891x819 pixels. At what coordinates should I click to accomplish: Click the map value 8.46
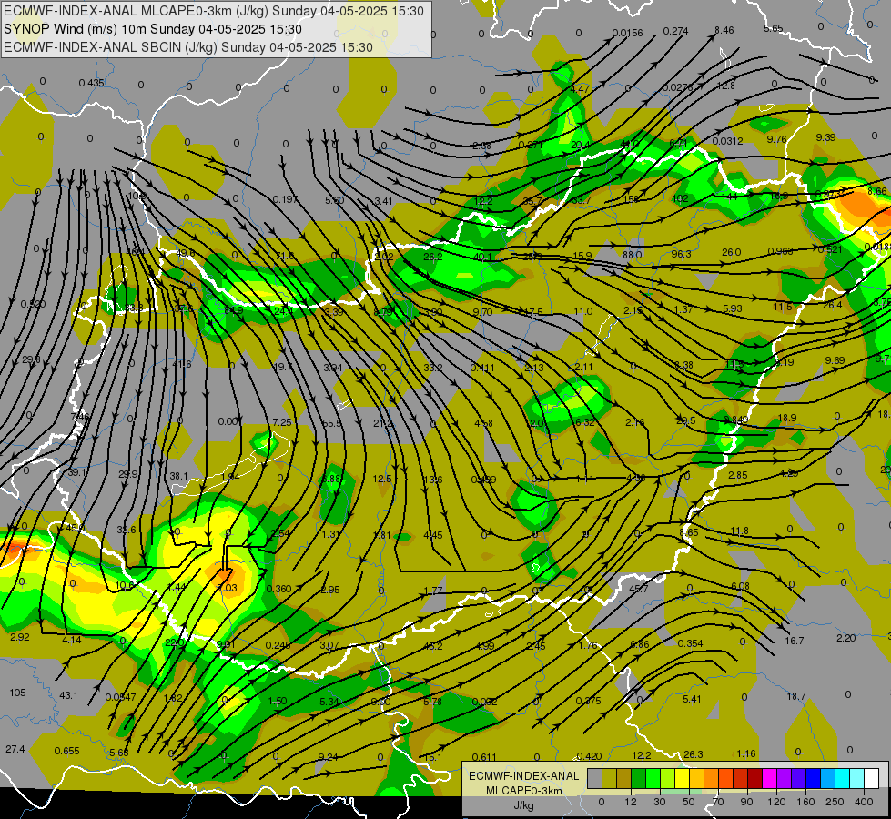[724, 30]
